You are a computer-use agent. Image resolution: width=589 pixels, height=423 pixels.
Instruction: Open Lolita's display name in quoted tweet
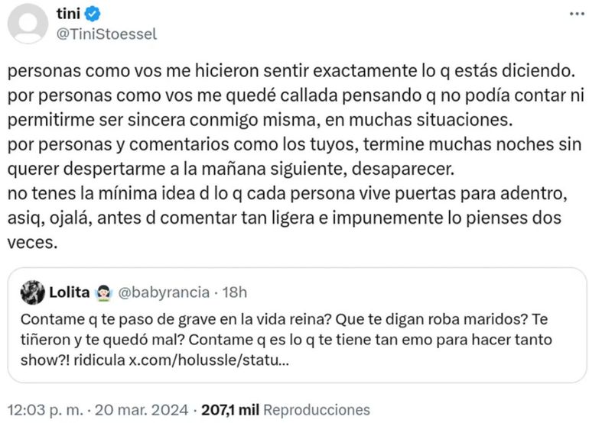[x=70, y=292]
